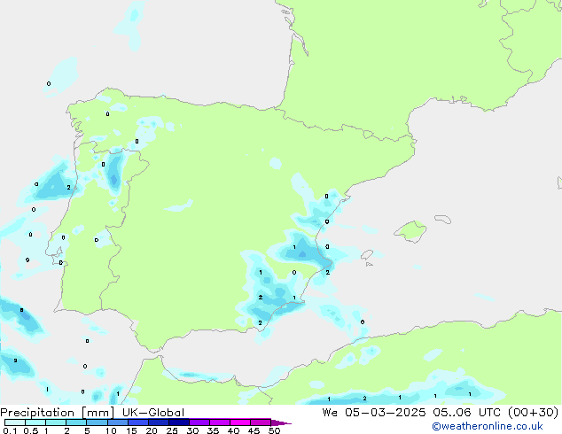Image resolution: width=562 pixels, height=434 pixels.
Task: Click the "We 05-03-2025" date text
Action: point(374,413)
